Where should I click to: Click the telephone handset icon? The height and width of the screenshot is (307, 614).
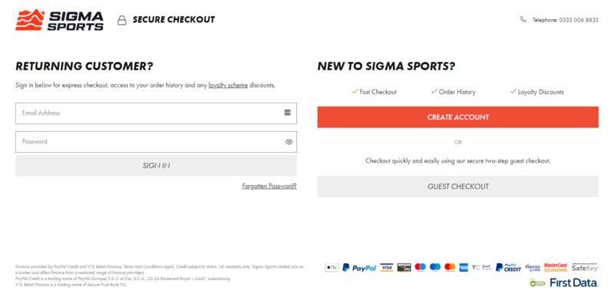[x=523, y=20]
